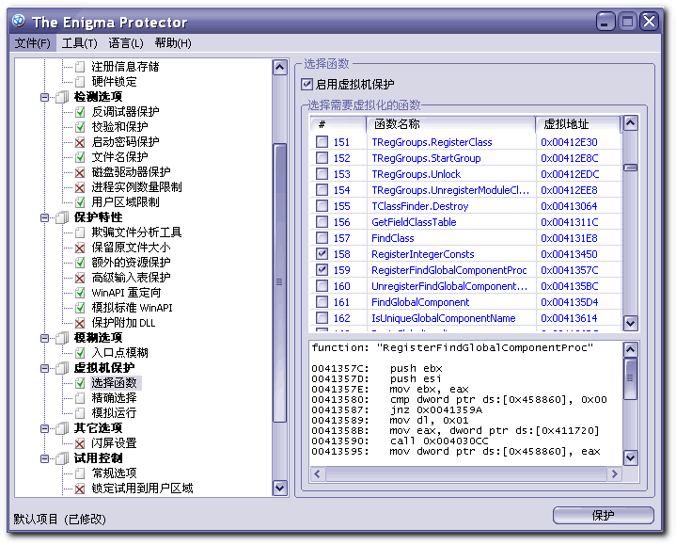Check function 157 FindClass
The width and height of the screenshot is (676, 545).
pyautogui.click(x=322, y=238)
